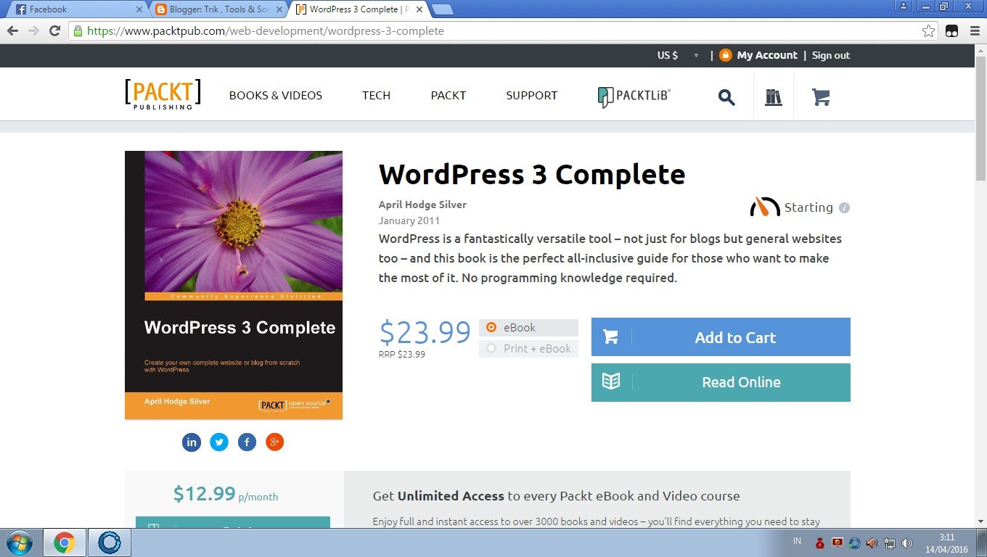The height and width of the screenshot is (557, 987).
Task: Click the 'RRP $23.99' text
Action: tap(402, 355)
